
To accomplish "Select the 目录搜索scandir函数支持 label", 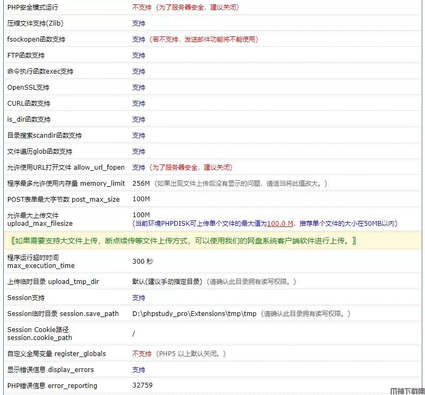I will click(x=44, y=136).
